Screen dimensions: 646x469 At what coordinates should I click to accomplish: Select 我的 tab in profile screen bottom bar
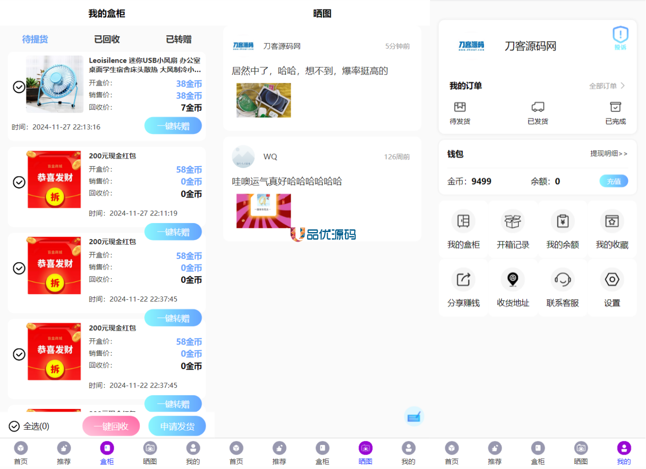[624, 453]
